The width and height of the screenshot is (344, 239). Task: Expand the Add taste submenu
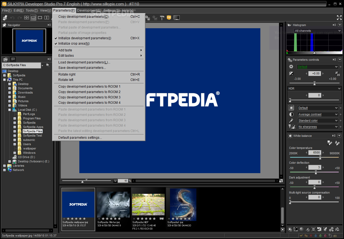point(98,50)
